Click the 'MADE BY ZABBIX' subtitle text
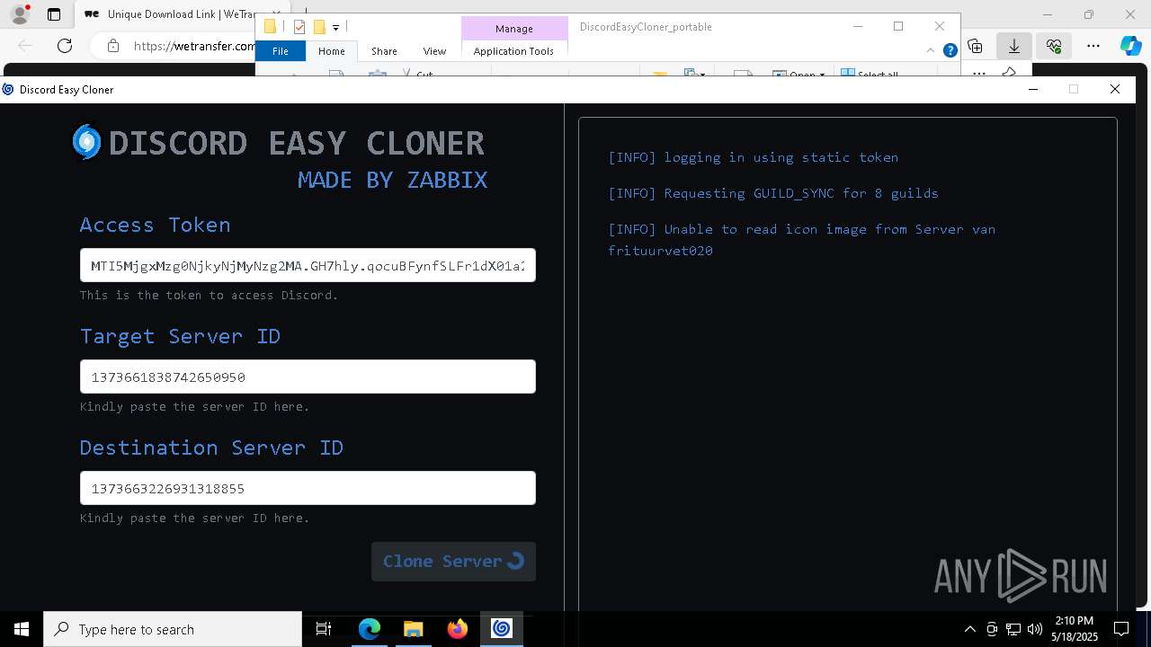The height and width of the screenshot is (647, 1151). (392, 180)
